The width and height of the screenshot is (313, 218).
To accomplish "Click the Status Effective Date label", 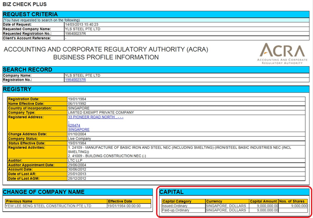I will coord(27,143).
